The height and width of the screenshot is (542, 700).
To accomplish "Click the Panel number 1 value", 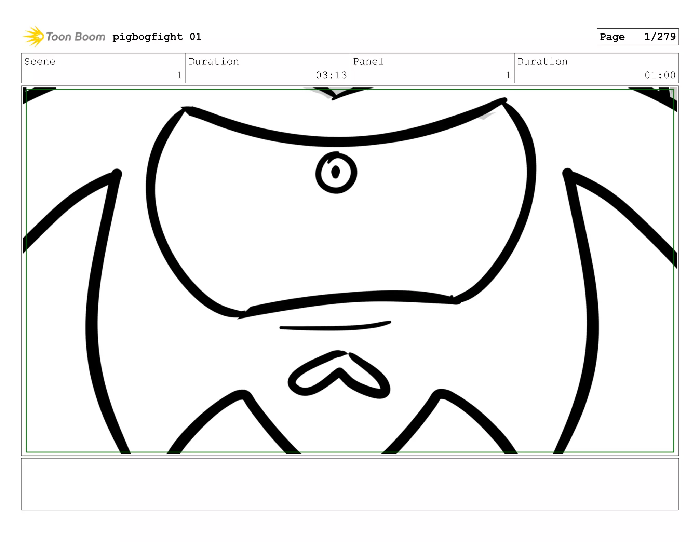I will tap(508, 75).
